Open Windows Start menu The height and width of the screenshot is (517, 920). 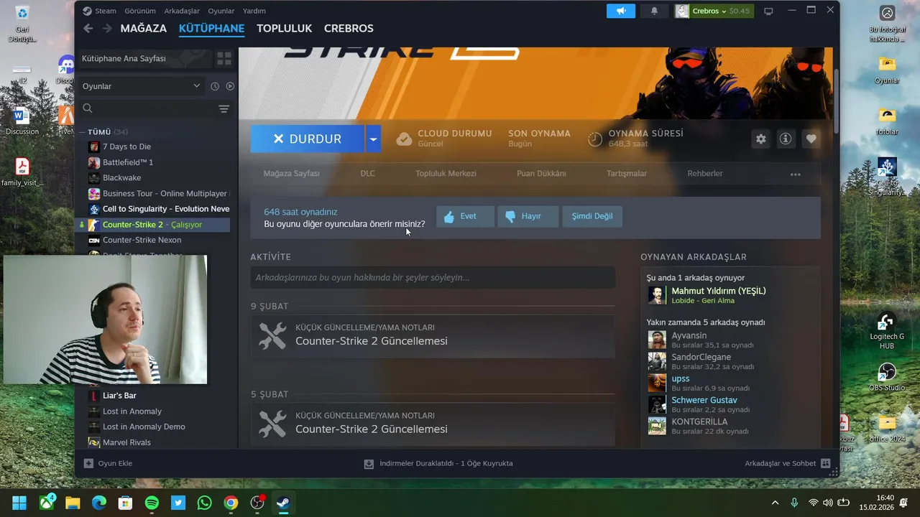19,503
